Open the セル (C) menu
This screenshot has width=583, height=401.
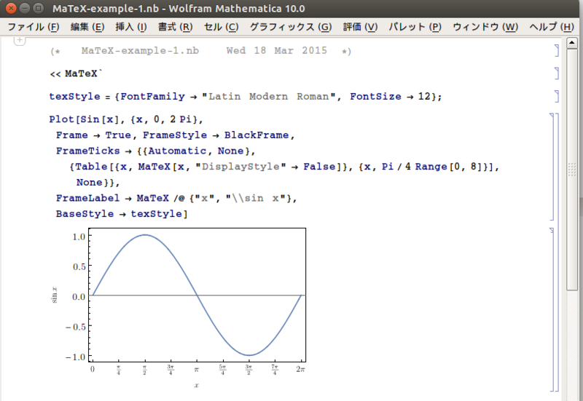pos(222,27)
